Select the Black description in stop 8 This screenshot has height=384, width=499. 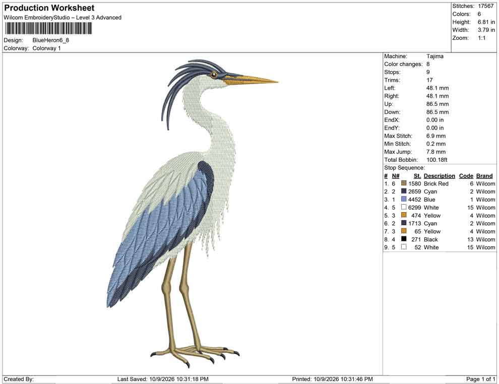[430, 239]
